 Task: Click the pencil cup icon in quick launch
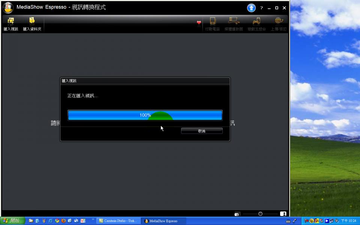[44, 221]
